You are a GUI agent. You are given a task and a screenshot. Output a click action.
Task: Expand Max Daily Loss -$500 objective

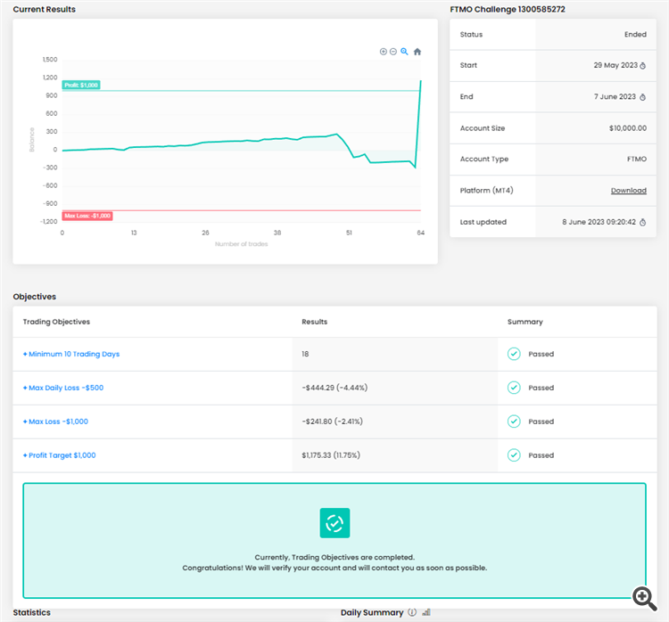pyautogui.click(x=63, y=388)
